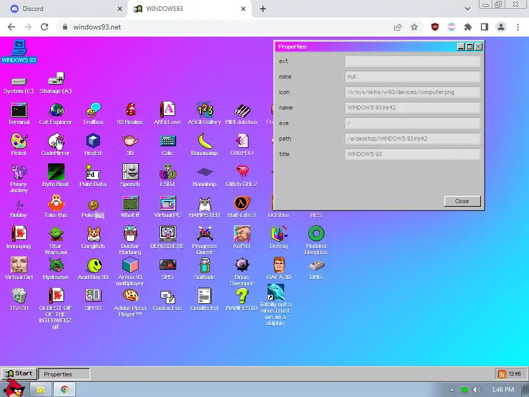The width and height of the screenshot is (529, 397).
Task: Maximize the Properties window
Action: [x=470, y=47]
